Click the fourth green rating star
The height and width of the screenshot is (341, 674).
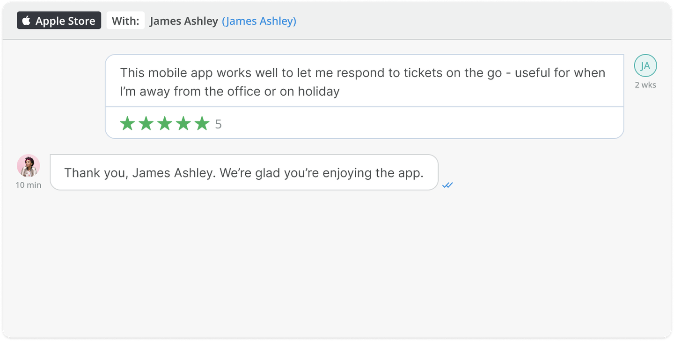point(183,124)
